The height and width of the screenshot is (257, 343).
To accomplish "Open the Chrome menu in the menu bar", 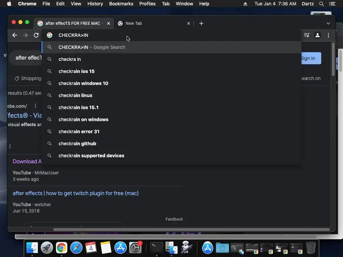I will click(27, 4).
